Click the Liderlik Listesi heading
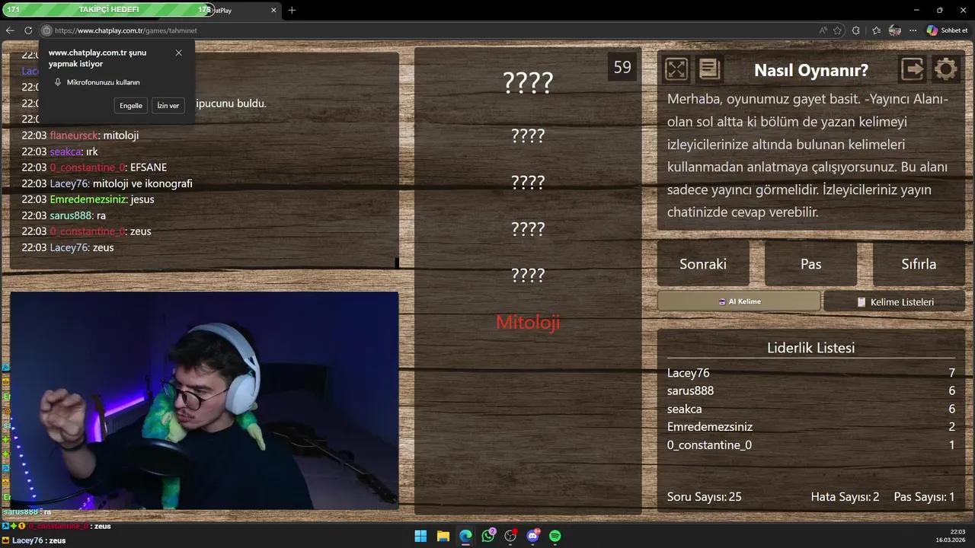975x548 pixels. pyautogui.click(x=810, y=348)
